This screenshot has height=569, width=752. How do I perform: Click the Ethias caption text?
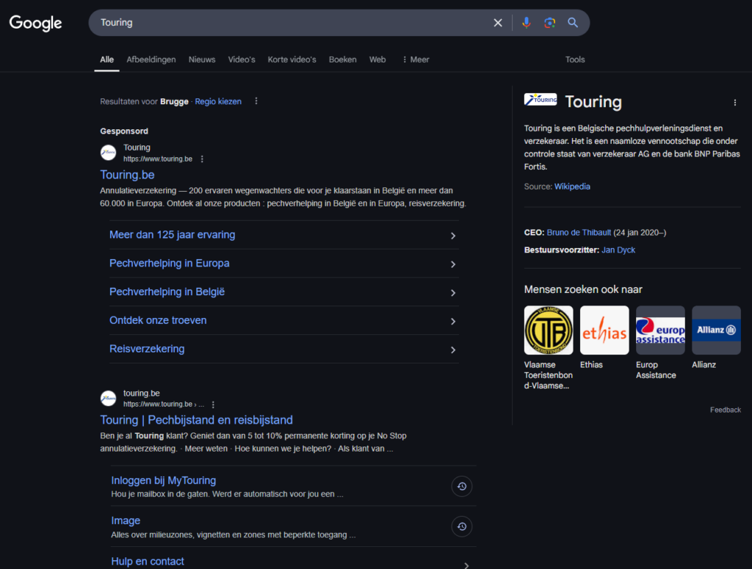591,365
